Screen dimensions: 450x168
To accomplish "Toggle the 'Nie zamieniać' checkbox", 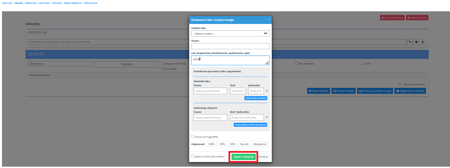I will pos(296,63).
